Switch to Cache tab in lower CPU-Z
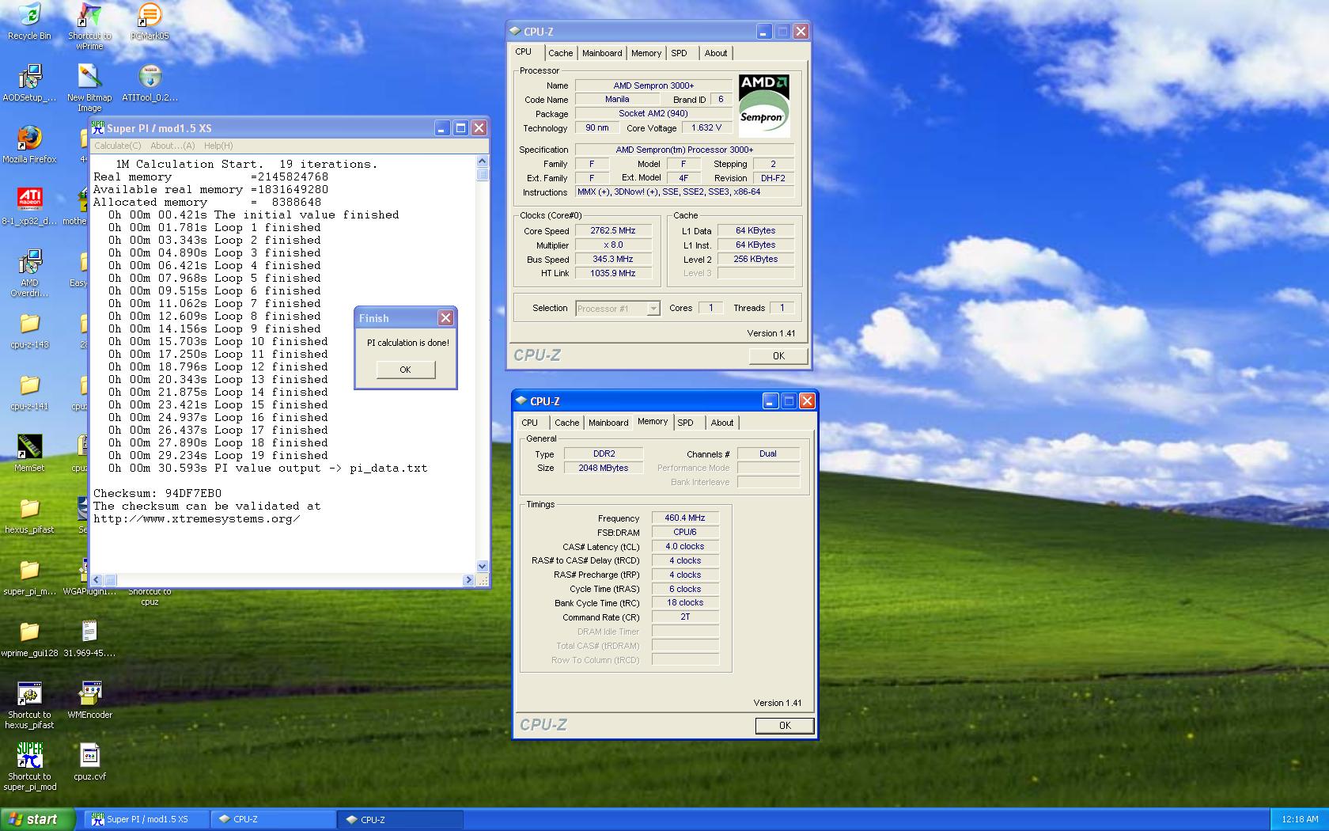The image size is (1329, 831). (x=567, y=423)
